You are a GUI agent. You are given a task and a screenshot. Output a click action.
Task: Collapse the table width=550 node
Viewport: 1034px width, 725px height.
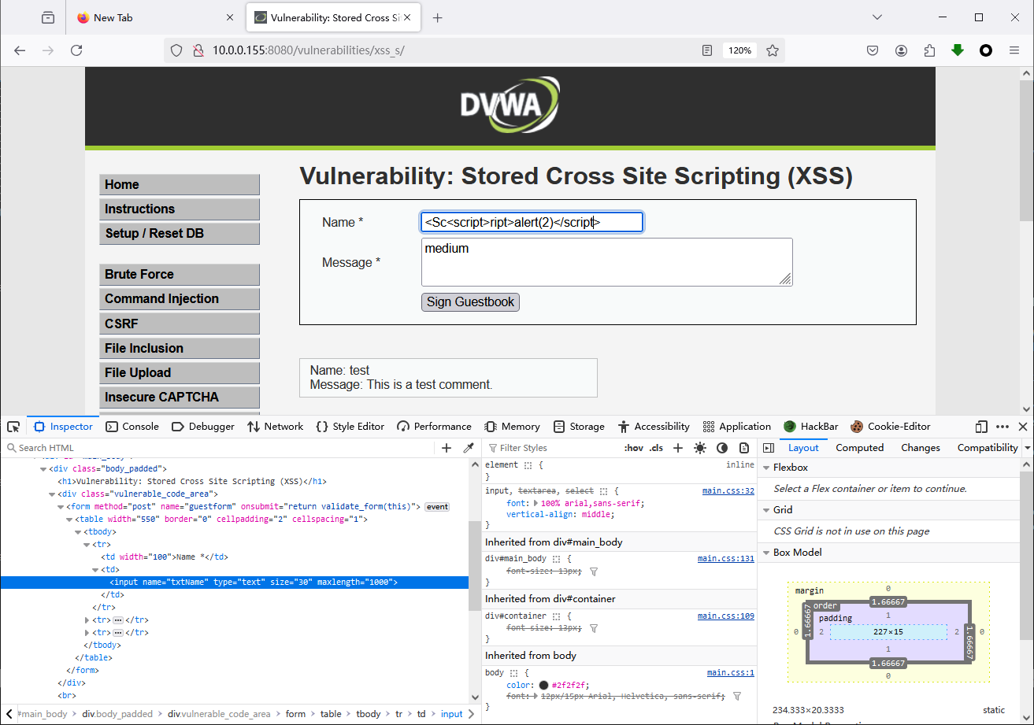click(69, 520)
